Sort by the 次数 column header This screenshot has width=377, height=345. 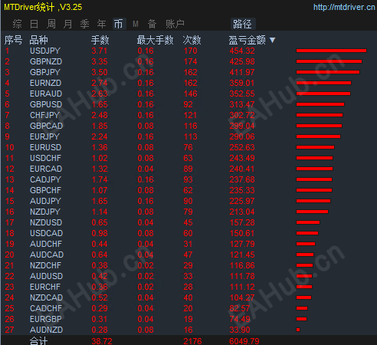click(192, 40)
